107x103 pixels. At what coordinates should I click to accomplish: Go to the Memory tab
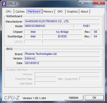[x=48, y=12]
